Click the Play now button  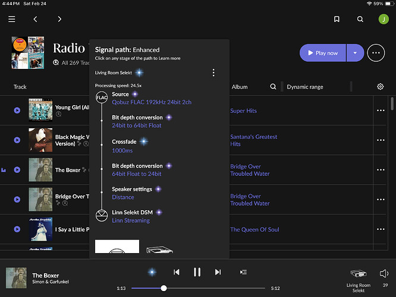pyautogui.click(x=322, y=53)
